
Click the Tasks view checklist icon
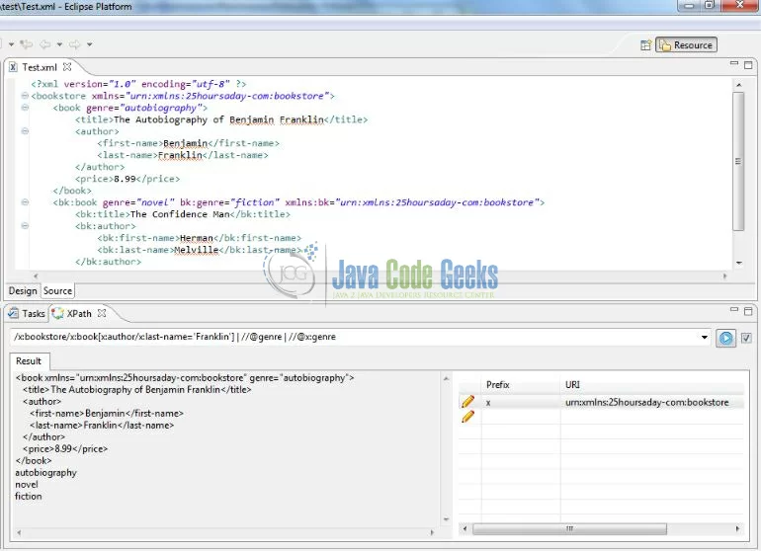[x=14, y=314]
